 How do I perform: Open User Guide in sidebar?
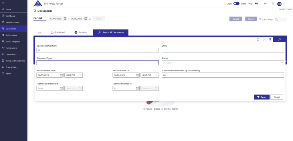[14, 54]
